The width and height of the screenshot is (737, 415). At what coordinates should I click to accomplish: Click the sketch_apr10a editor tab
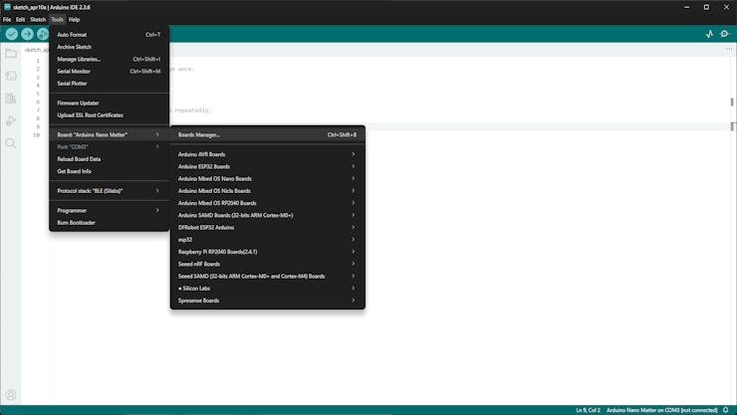[36, 50]
